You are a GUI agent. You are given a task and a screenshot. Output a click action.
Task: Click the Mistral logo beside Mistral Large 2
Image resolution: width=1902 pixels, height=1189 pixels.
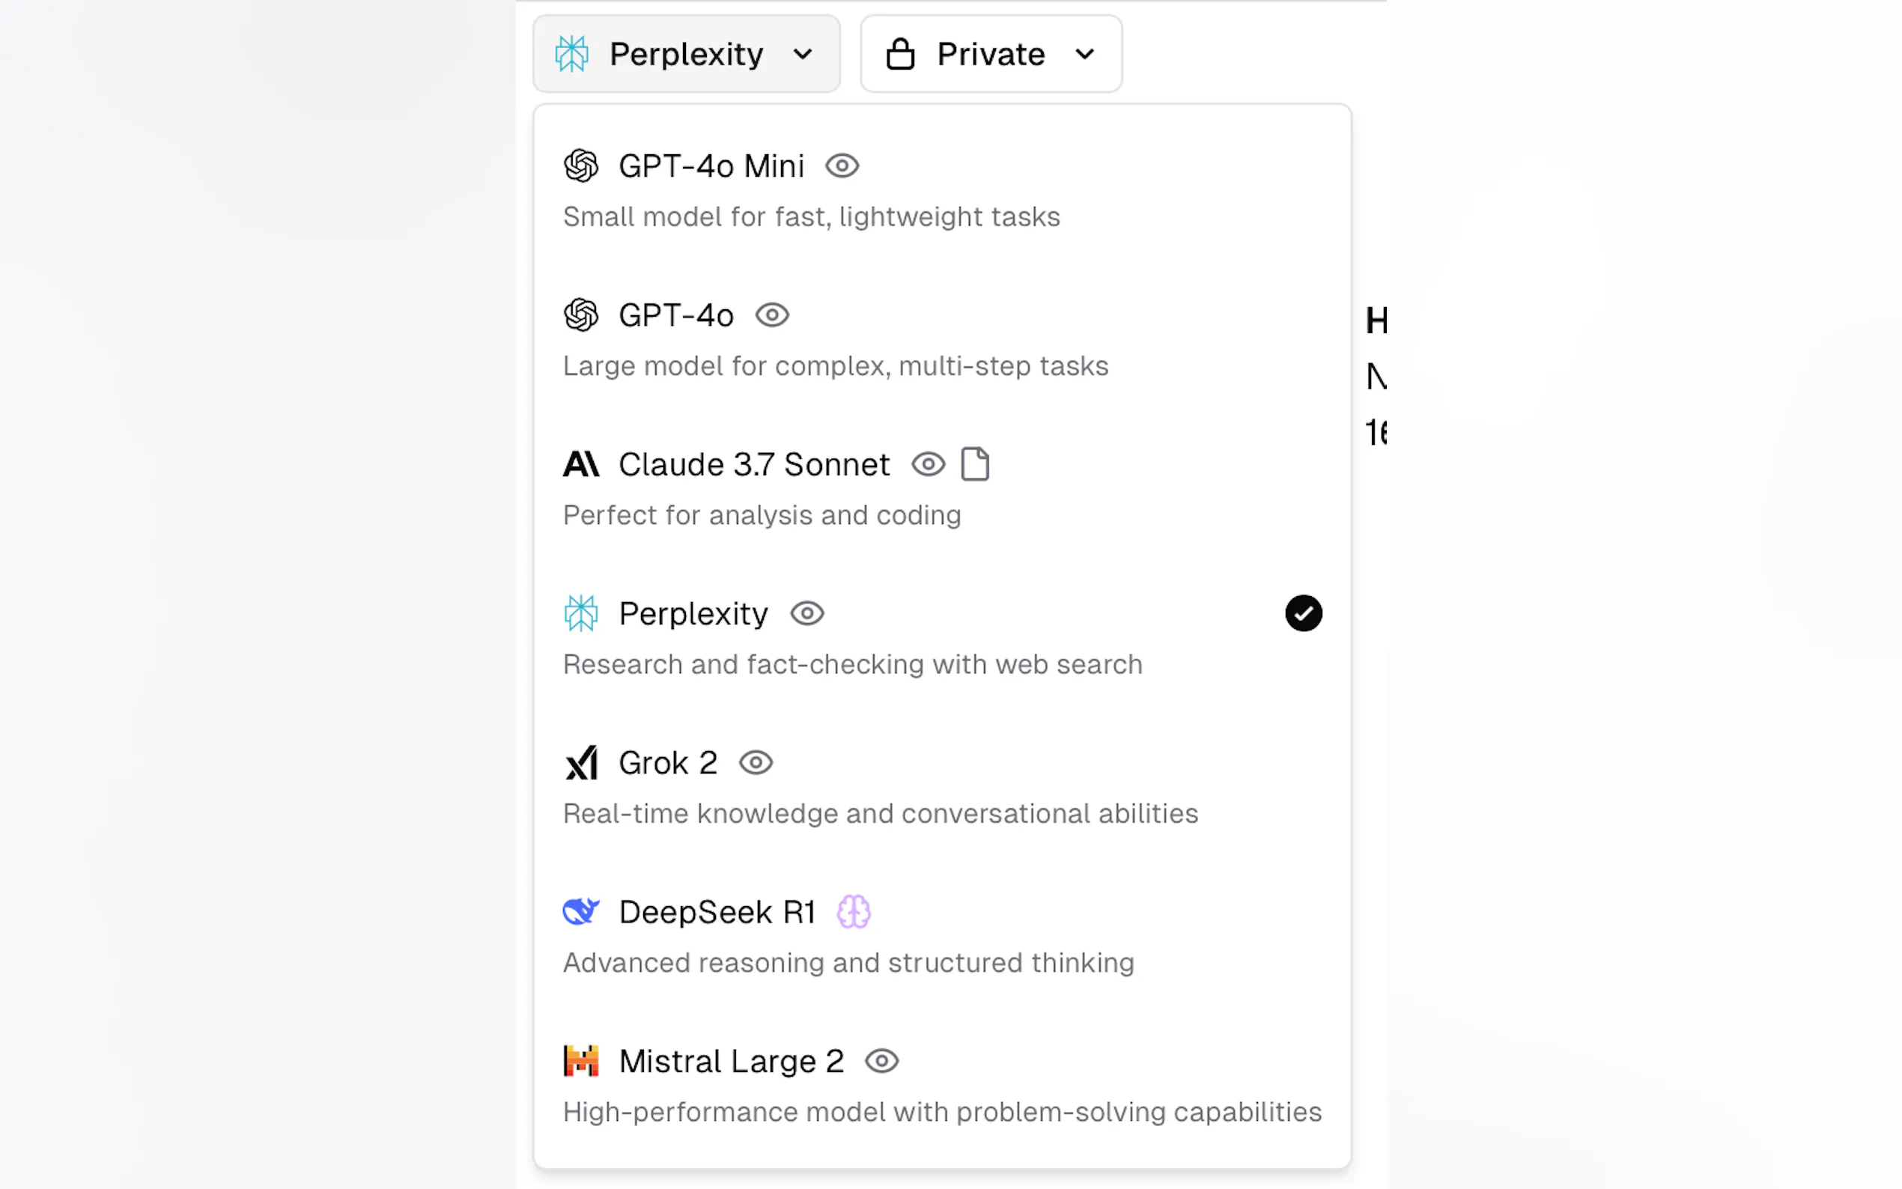[581, 1061]
